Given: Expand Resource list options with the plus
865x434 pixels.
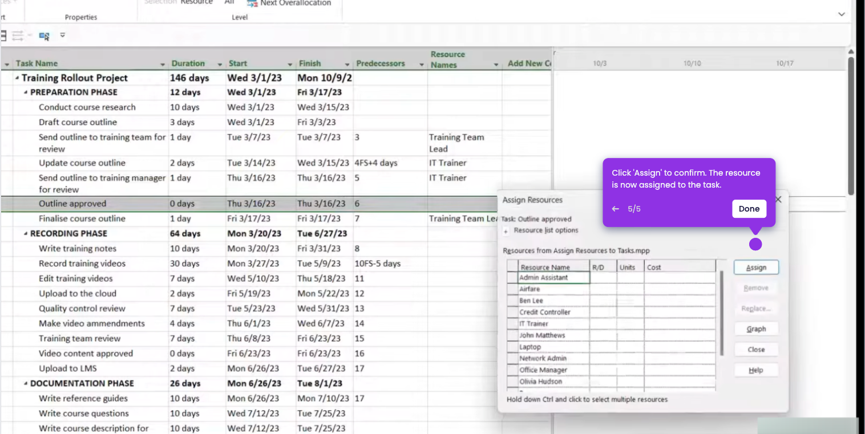Looking at the screenshot, I should (x=506, y=231).
